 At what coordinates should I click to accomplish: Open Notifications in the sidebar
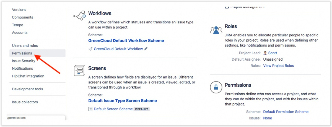tap(22, 68)
